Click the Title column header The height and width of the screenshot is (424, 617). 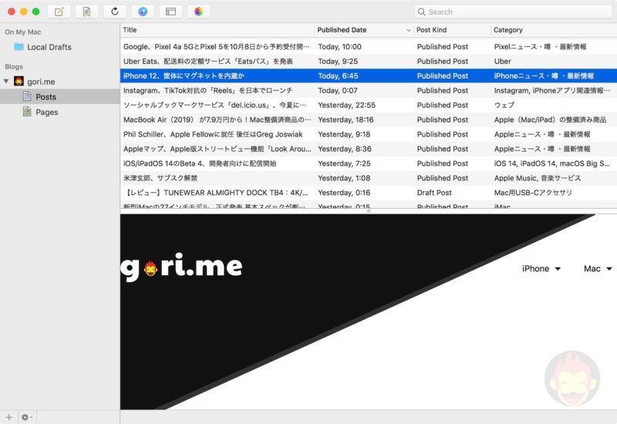pos(216,30)
